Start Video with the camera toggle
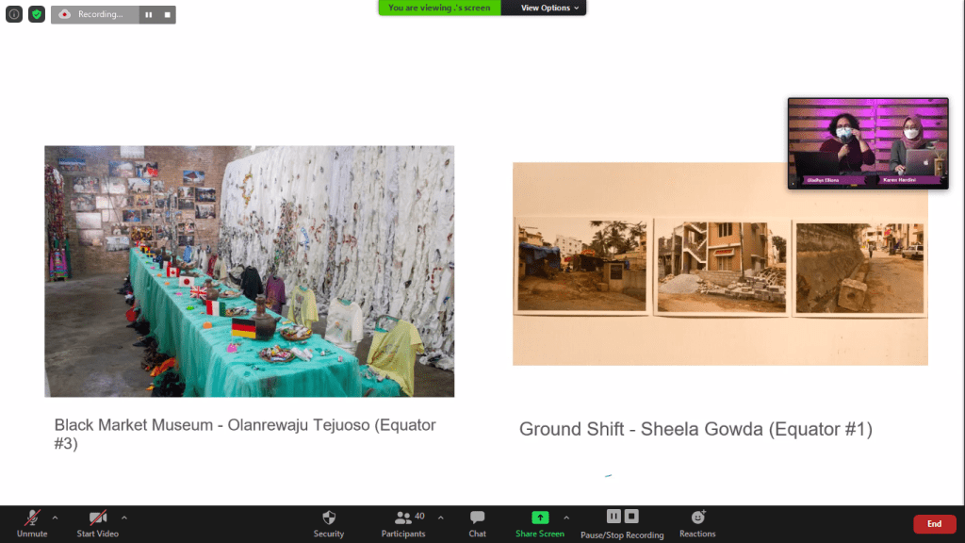This screenshot has height=543, width=965. (x=98, y=524)
